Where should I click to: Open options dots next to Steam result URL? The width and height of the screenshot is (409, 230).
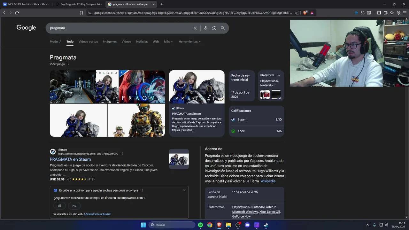pyautogui.click(x=122, y=154)
